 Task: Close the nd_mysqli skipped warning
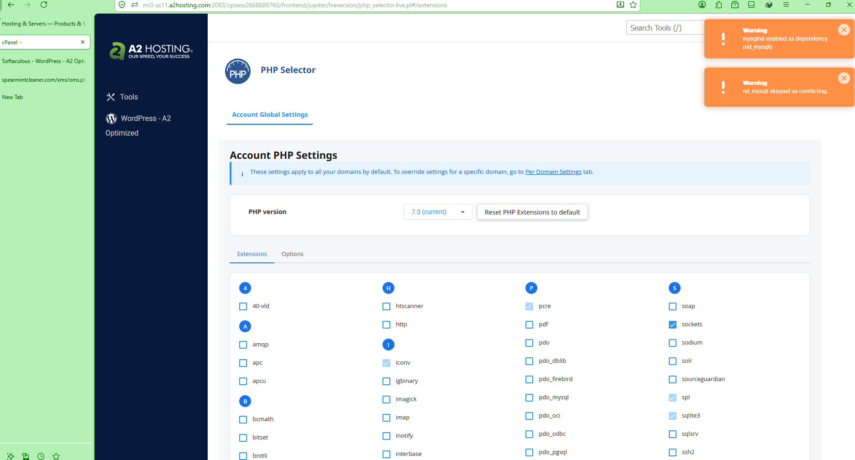[x=844, y=78]
